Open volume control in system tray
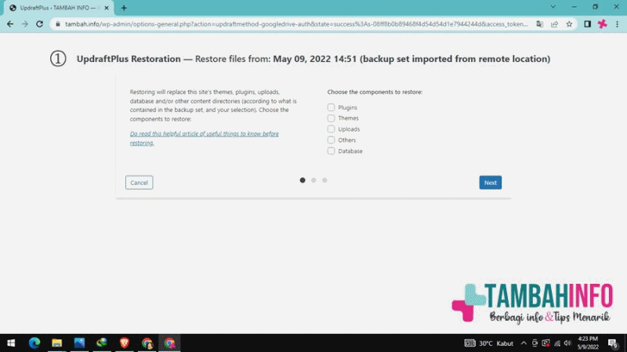 tap(567, 343)
